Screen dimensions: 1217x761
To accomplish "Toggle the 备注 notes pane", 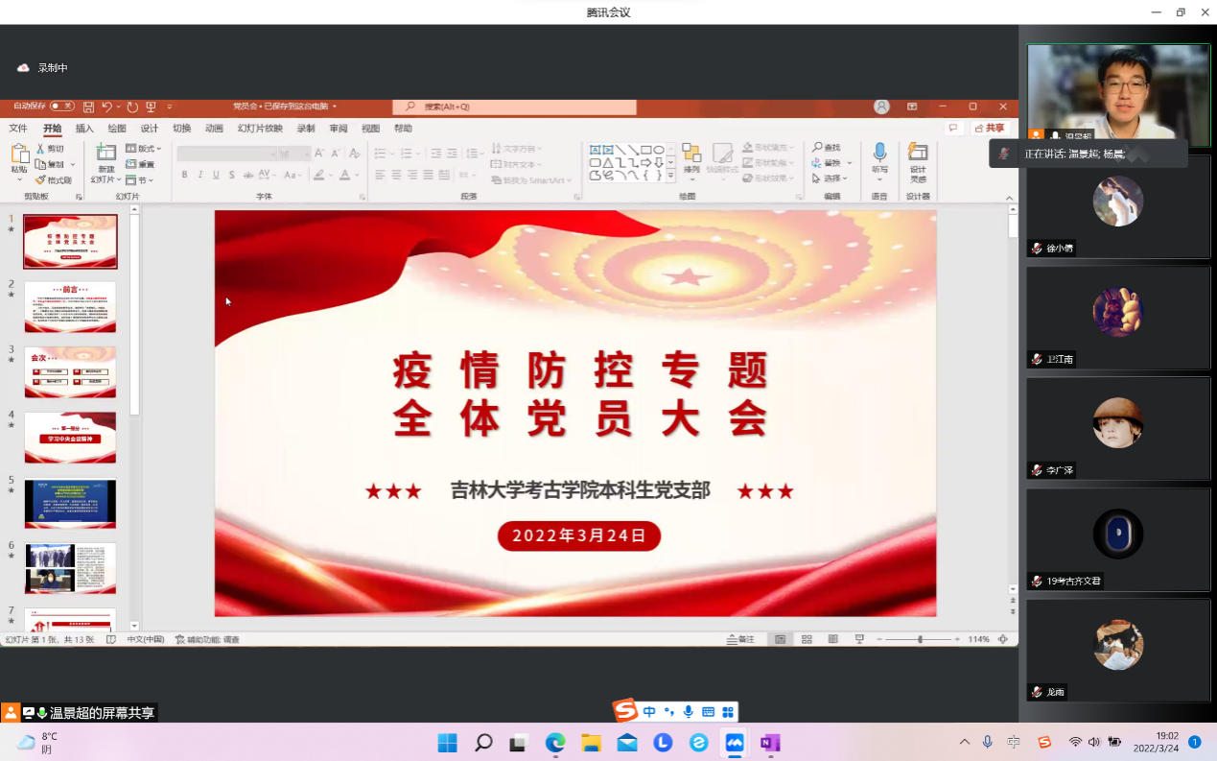I will coord(740,639).
